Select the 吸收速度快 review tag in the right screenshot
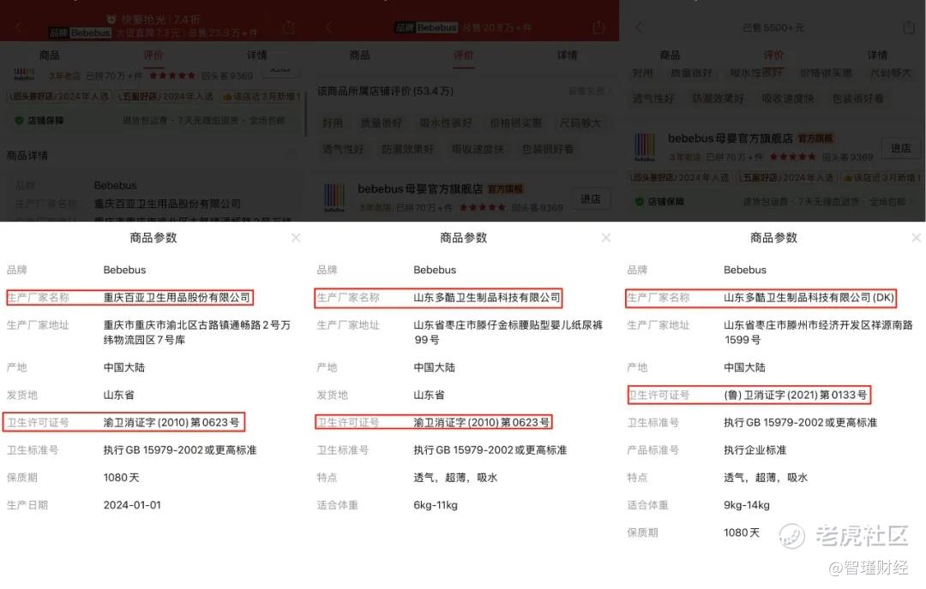The width and height of the screenshot is (926, 589). click(788, 98)
